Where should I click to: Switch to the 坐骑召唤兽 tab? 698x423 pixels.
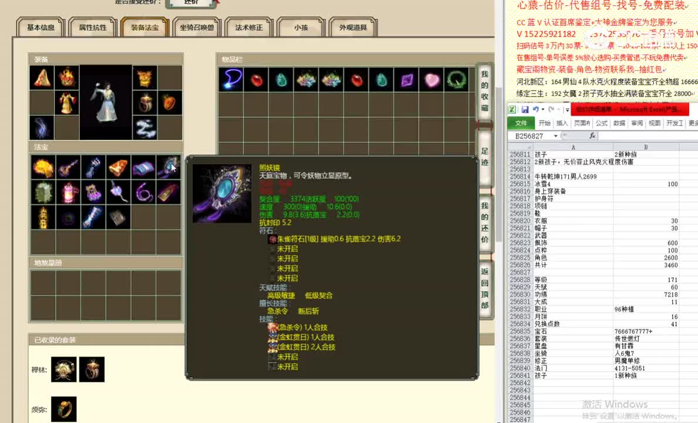(x=197, y=28)
